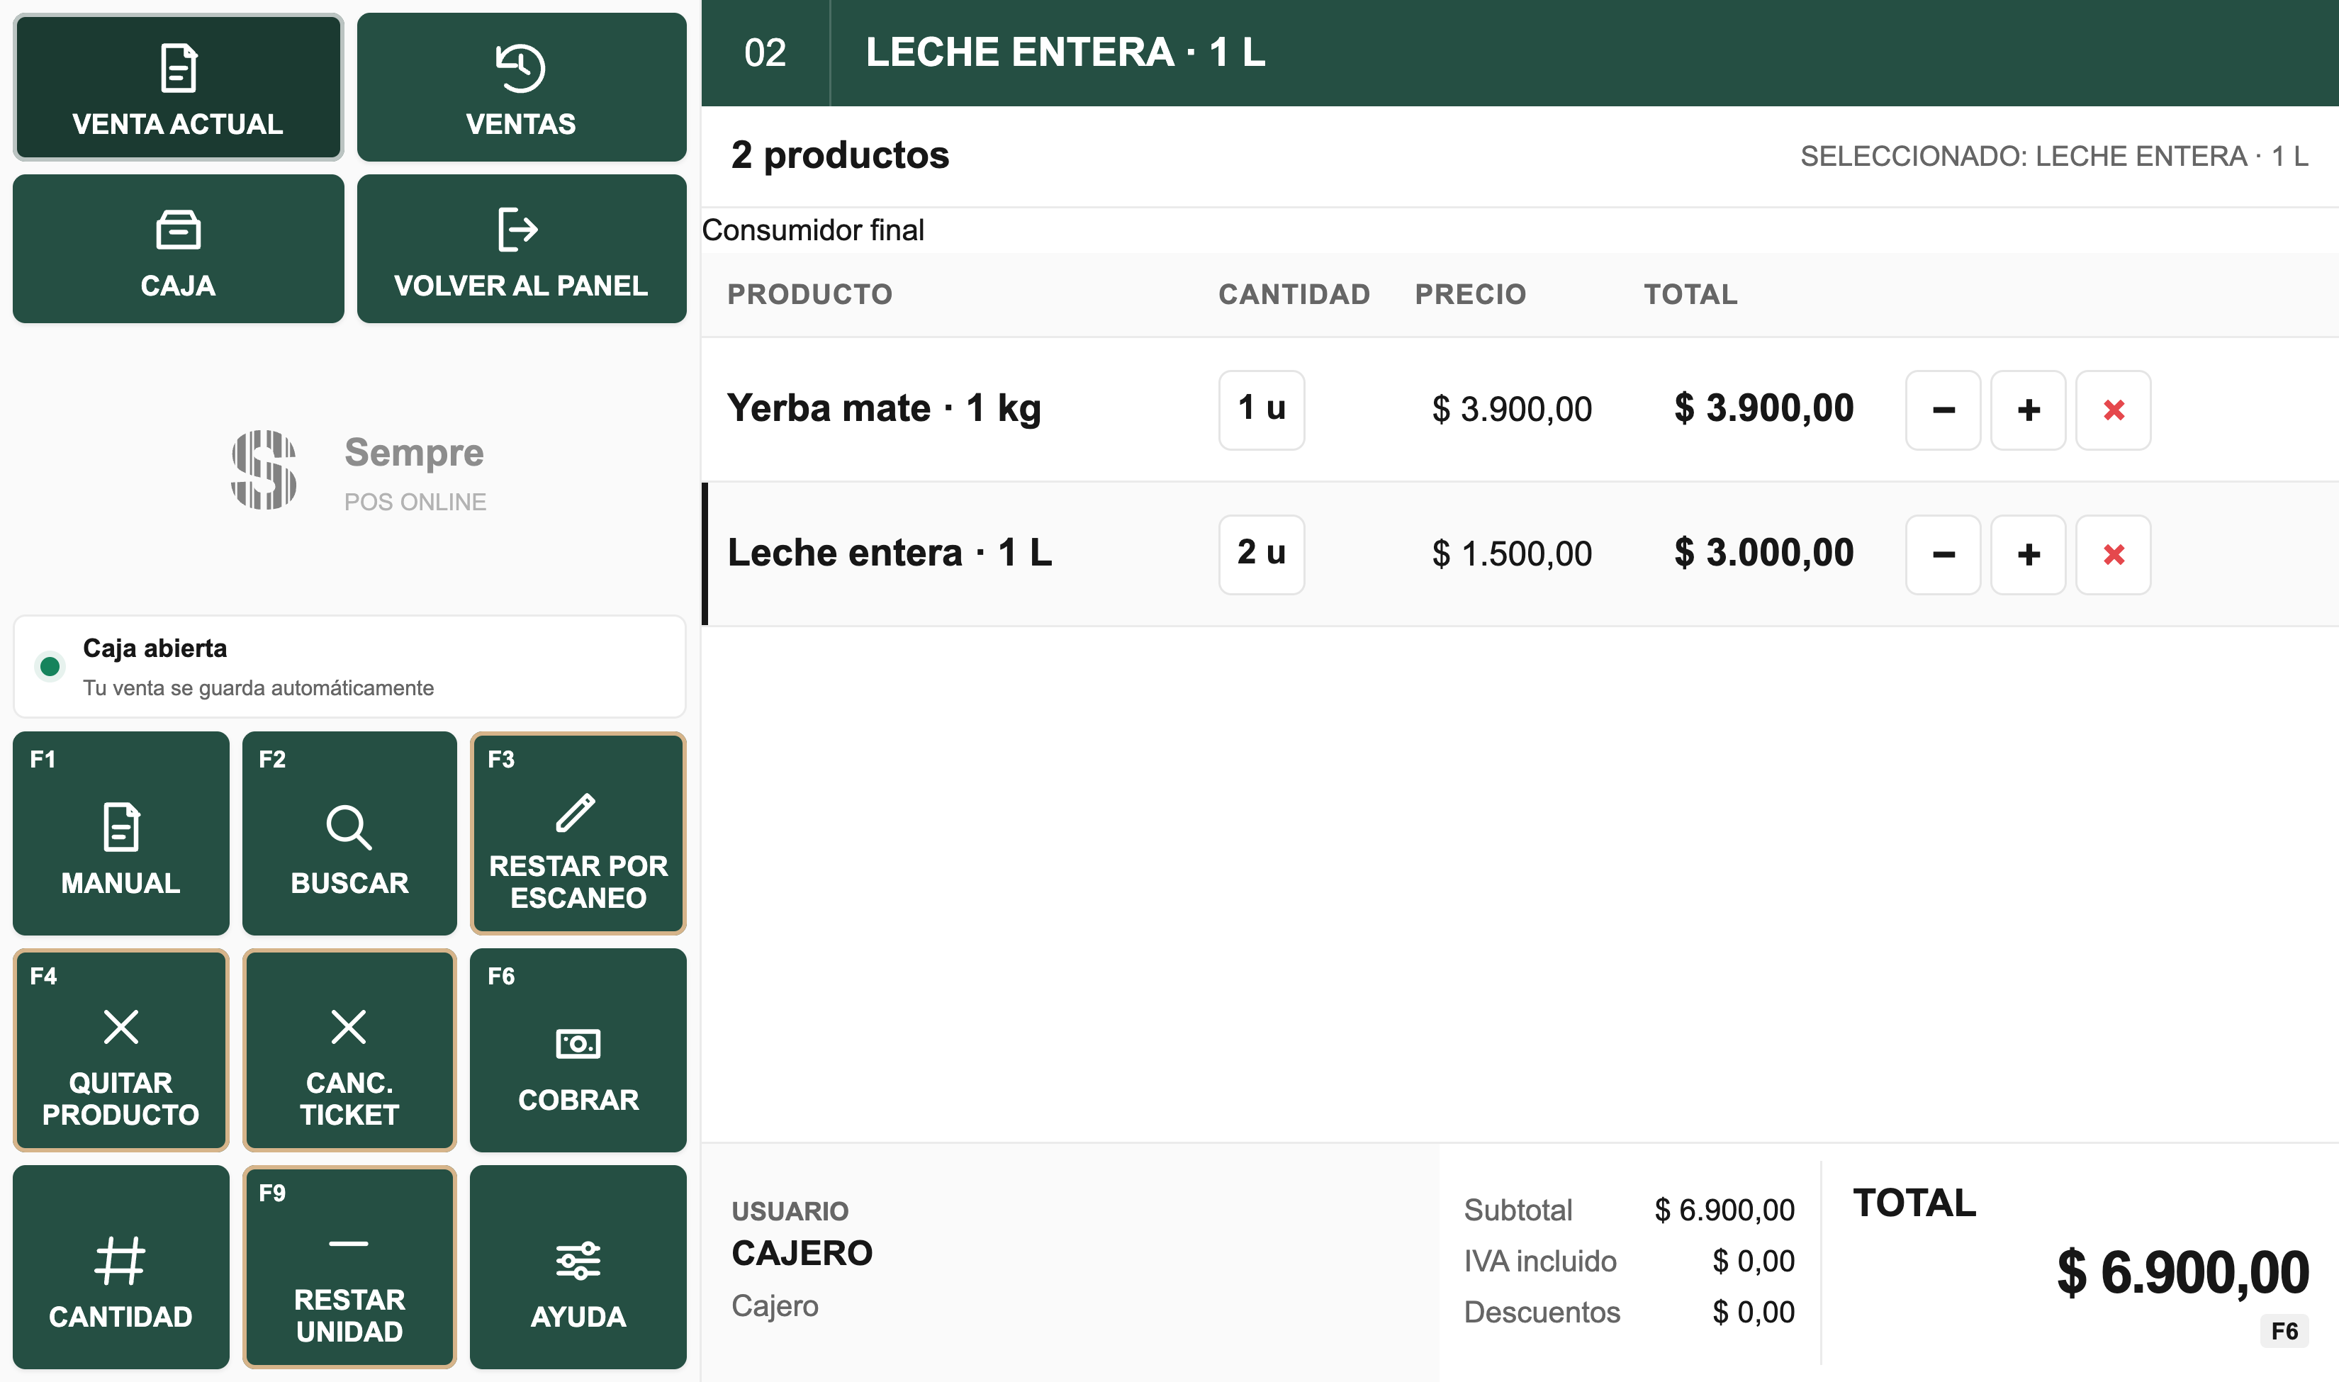This screenshot has width=2339, height=1382.
Task: Click the F6 badge under the total
Action: (x=2284, y=1331)
